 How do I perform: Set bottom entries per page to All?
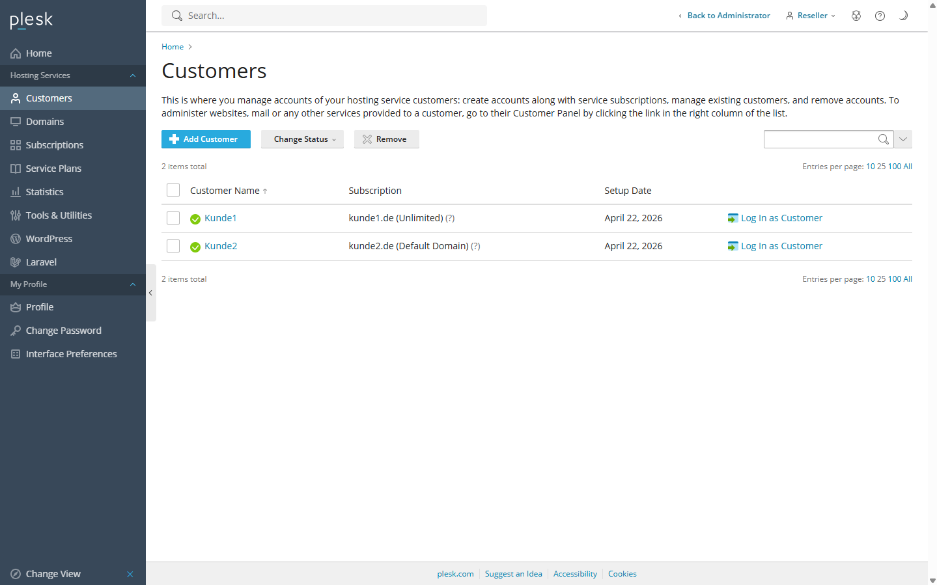908,279
